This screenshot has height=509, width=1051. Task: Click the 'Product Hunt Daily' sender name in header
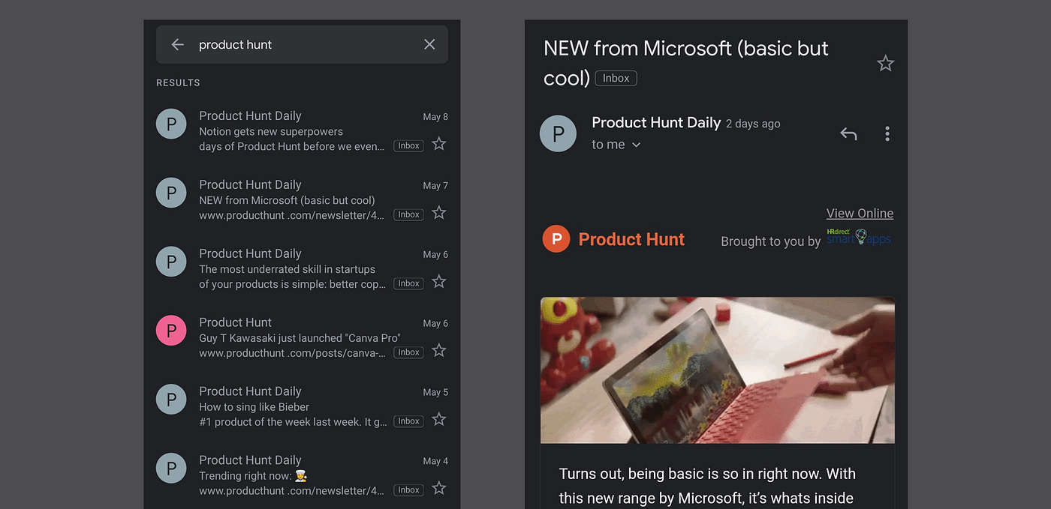[x=656, y=123]
